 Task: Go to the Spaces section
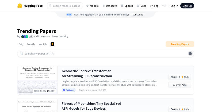(x=127, y=6)
